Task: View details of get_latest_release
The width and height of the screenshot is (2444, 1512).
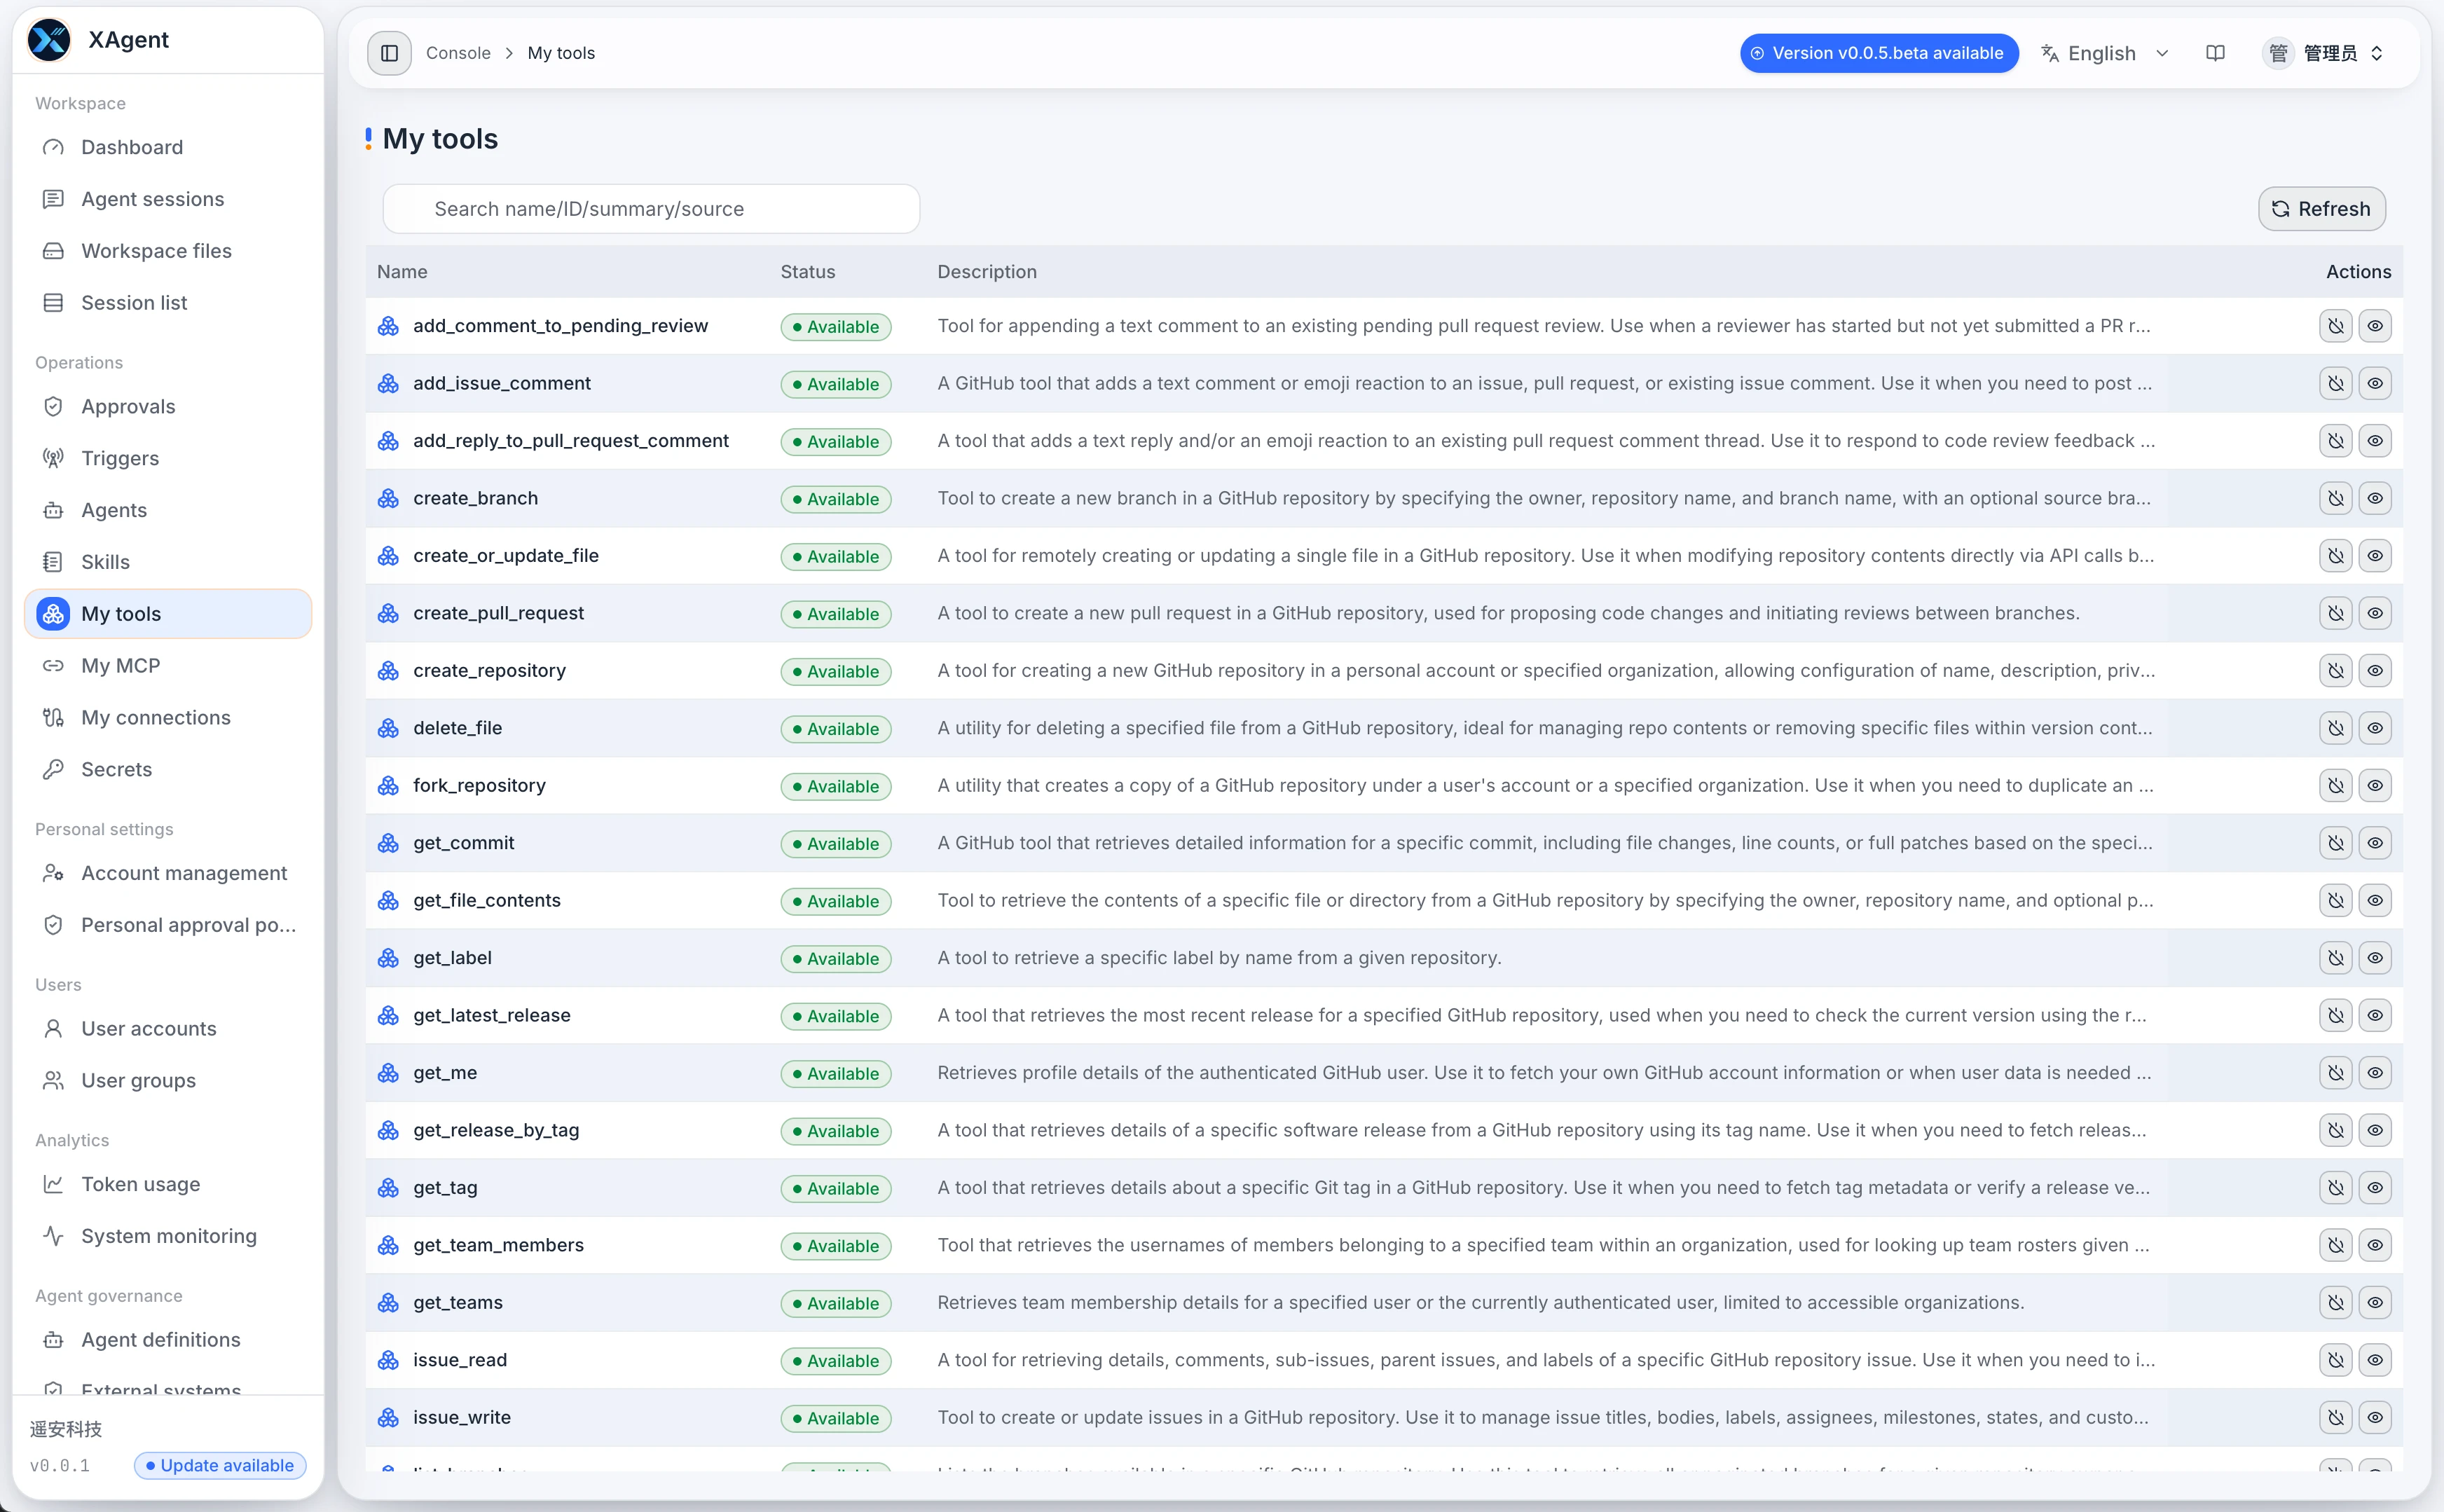Action: [x=2375, y=1015]
